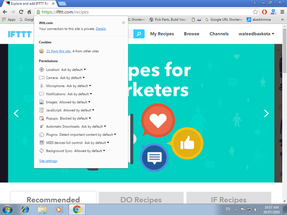Open a new tab button
Screen dimensions: 287x215
pos(62,4)
